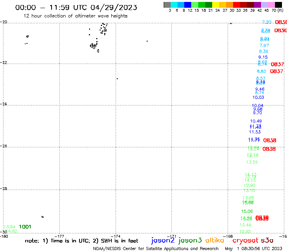Select the jason3 satellite legend label
The height and width of the screenshot is (252, 287).
pyautogui.click(x=190, y=240)
